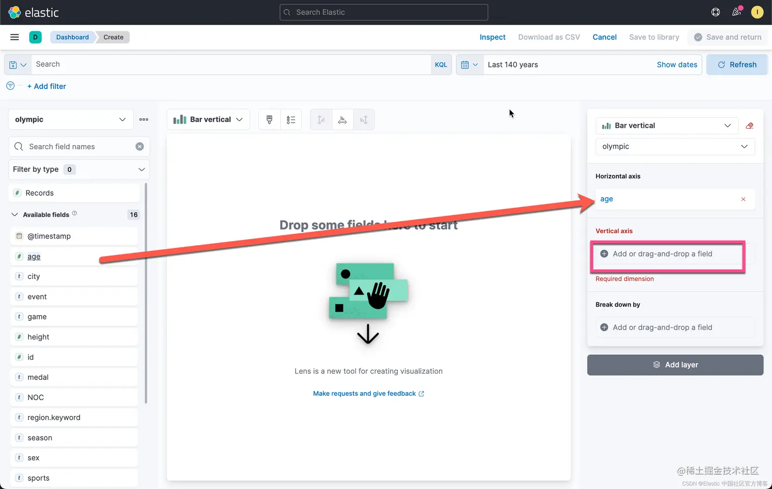Click the Refresh button

point(737,65)
